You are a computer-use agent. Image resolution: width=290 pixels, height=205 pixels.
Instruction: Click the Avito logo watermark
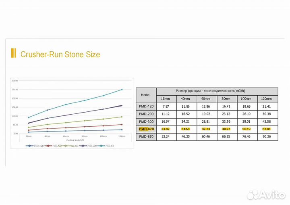coord(266,195)
